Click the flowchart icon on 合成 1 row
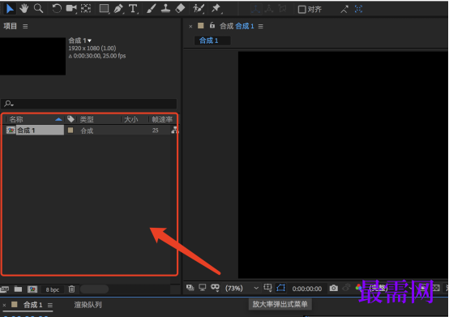The image size is (449, 317). tap(175, 131)
